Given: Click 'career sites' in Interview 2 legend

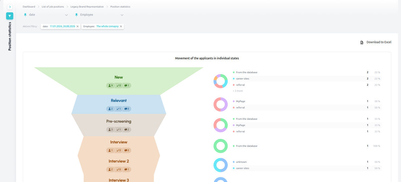Looking at the screenshot, I should [243, 168].
